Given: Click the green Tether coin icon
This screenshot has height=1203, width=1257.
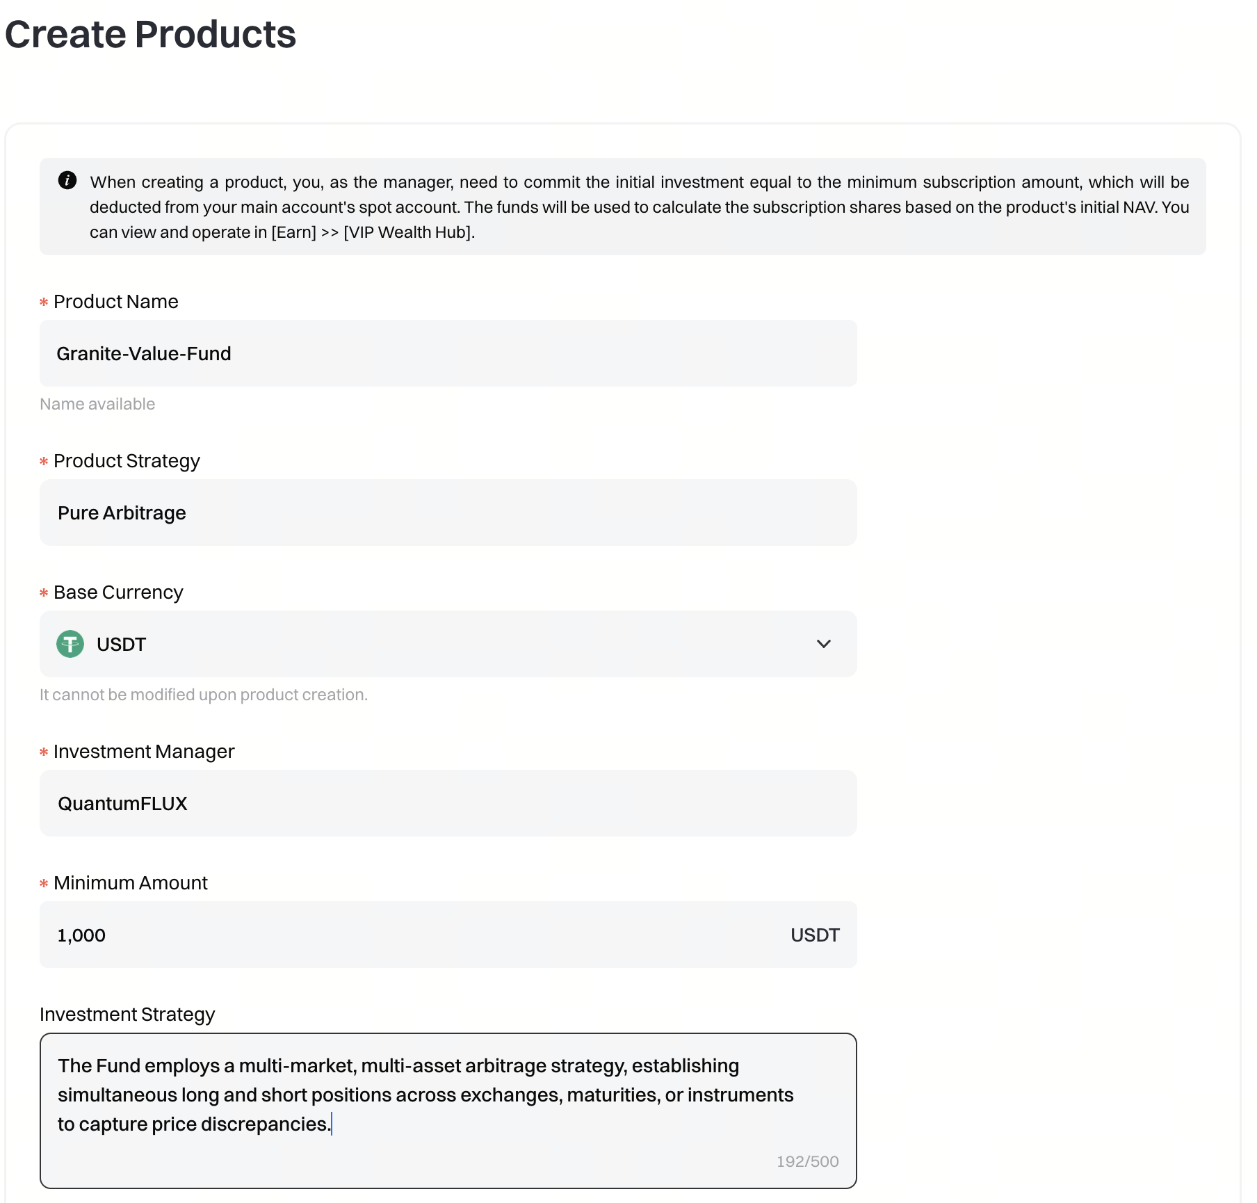Looking at the screenshot, I should (70, 644).
